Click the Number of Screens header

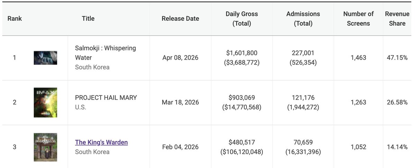(x=358, y=19)
